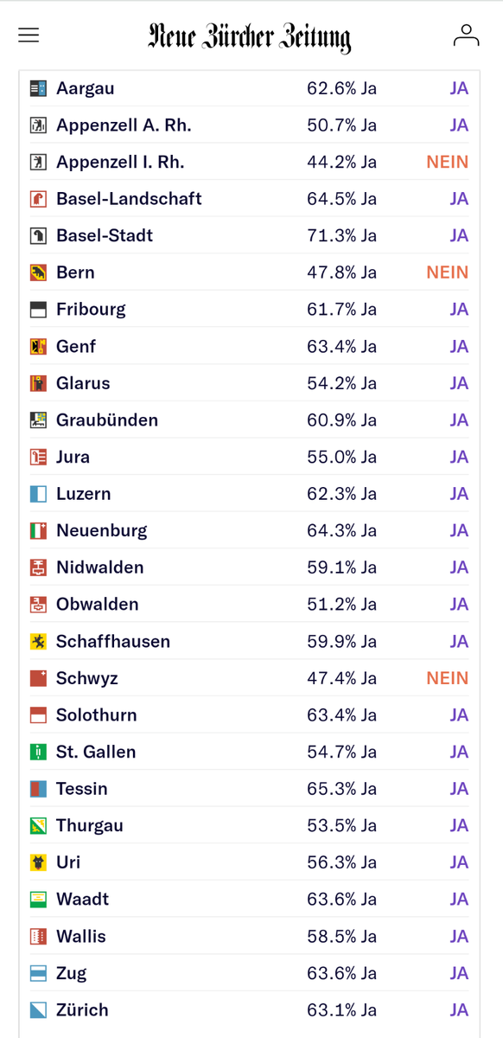Click the St. Gallen green flag icon

tap(38, 753)
